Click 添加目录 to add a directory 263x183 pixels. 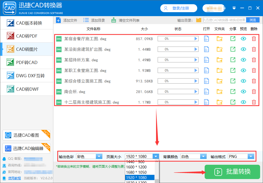(94, 20)
